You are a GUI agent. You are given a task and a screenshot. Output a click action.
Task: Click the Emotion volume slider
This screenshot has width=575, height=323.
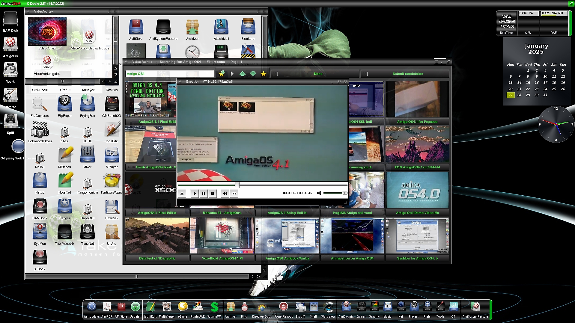[x=335, y=193]
